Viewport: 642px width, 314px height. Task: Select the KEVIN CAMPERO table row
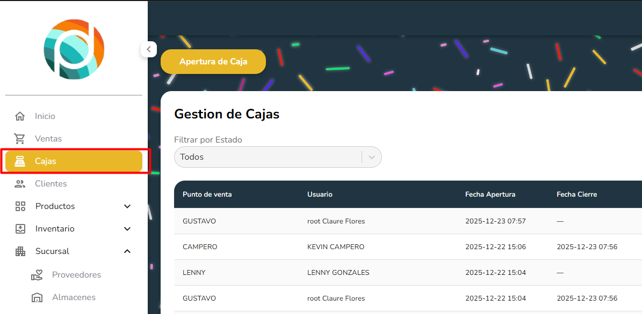click(x=336, y=247)
